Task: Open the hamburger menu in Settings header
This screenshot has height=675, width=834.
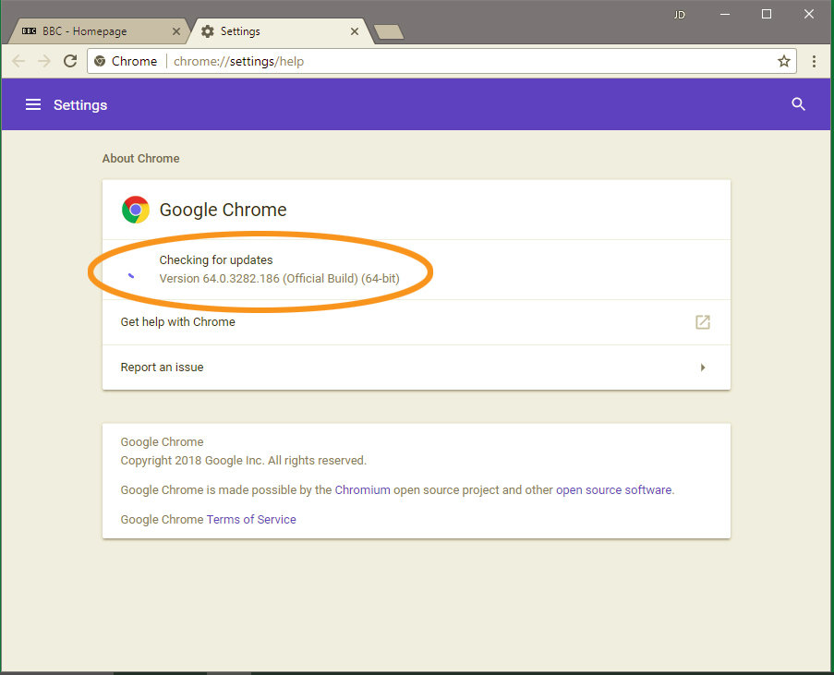Action: point(33,104)
